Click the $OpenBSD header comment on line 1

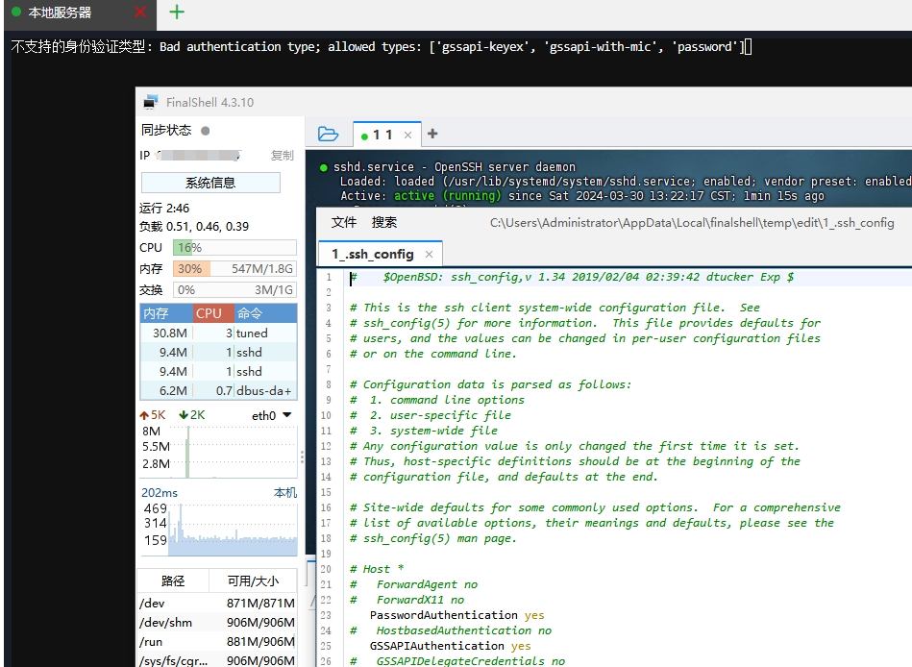572,277
